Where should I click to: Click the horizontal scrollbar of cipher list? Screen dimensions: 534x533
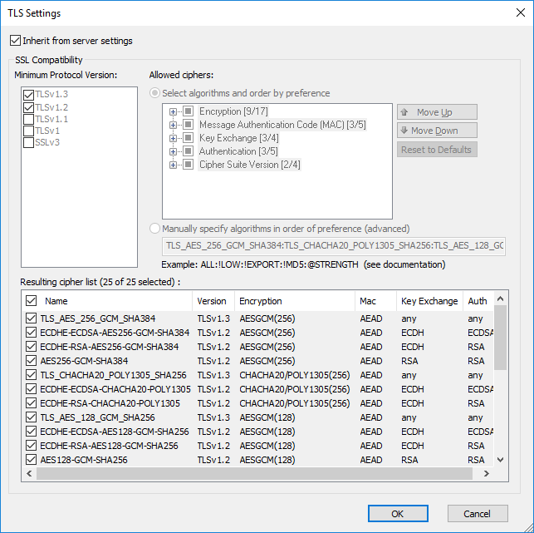coord(249,473)
